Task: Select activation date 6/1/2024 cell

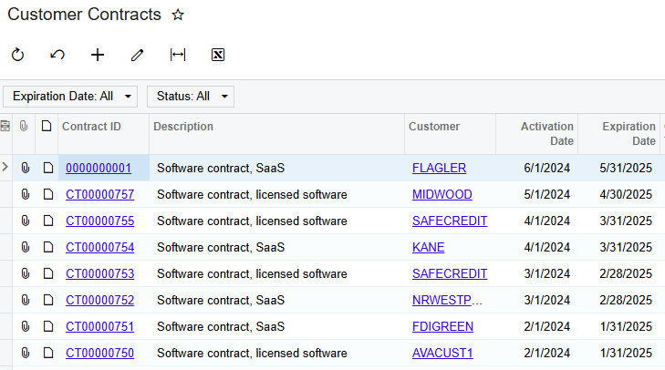Action: pyautogui.click(x=537, y=168)
